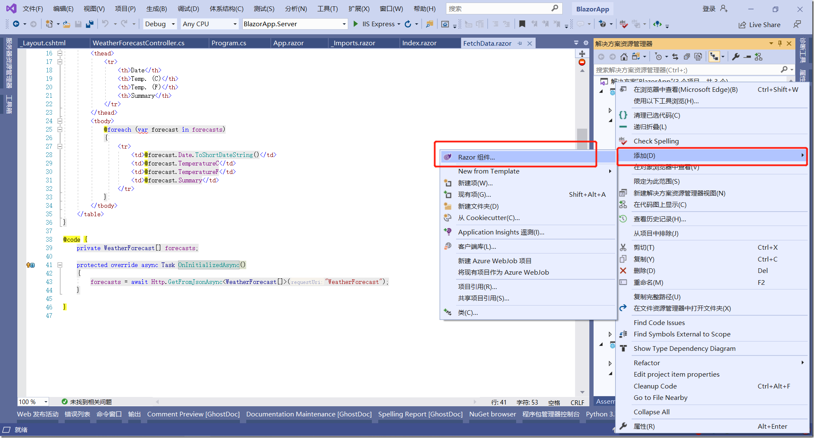Choose 新建文件夹(D) from the submenu
Screen dimensions: 814x438
point(528,206)
